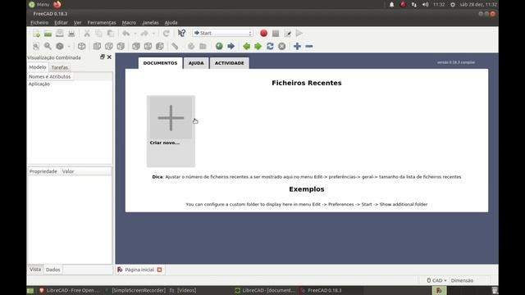This screenshot has width=525, height=295.
Task: Open the macros edit dialog icon
Action: 287,33
